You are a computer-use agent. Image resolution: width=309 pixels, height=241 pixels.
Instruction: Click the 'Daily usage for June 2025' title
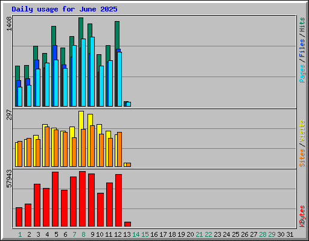(x=65, y=9)
